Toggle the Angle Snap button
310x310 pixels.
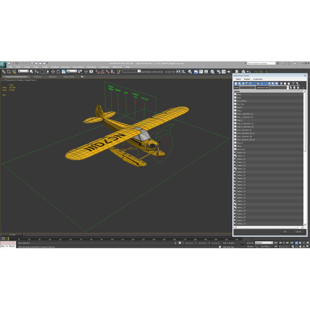[102, 71]
